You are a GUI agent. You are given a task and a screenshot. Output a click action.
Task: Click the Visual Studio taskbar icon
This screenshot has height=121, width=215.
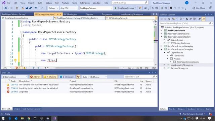coord(54,118)
